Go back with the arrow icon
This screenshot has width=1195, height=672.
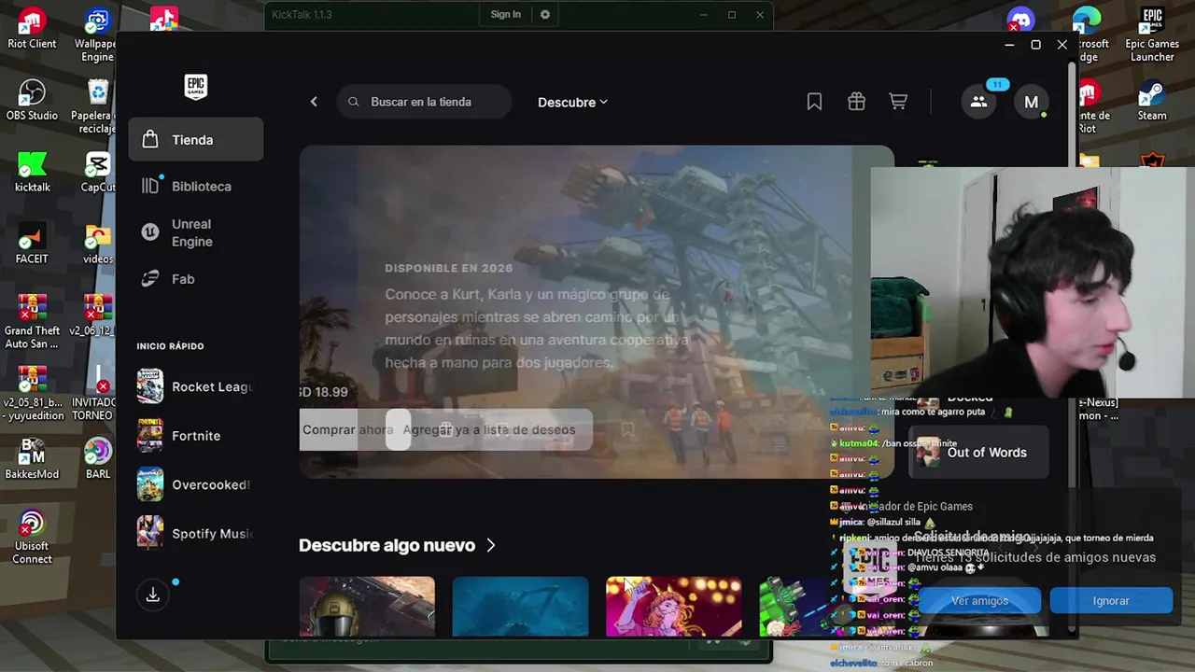[314, 102]
